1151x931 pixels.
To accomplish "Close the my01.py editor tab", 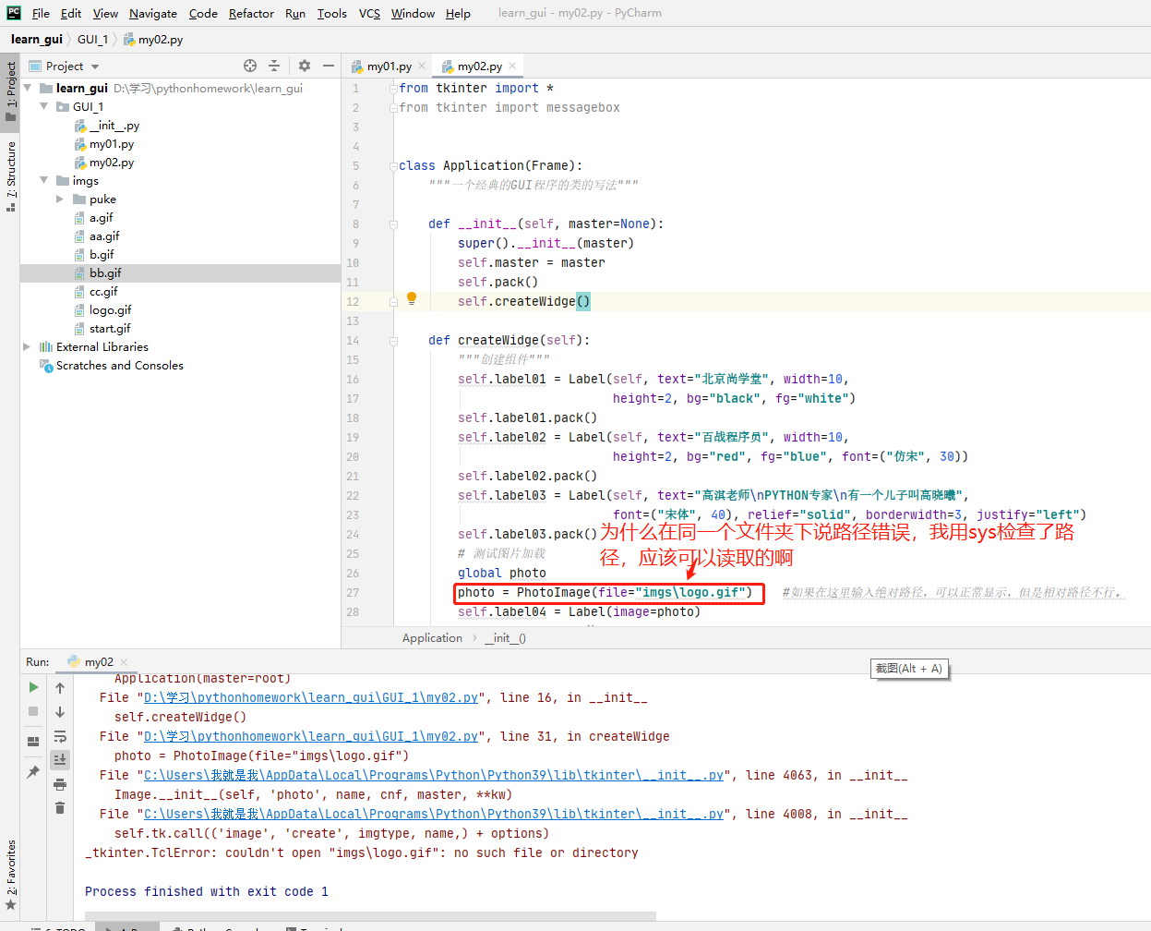I will 422,66.
